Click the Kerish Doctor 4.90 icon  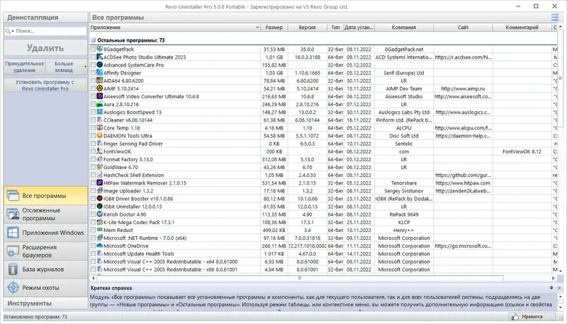pos(100,214)
